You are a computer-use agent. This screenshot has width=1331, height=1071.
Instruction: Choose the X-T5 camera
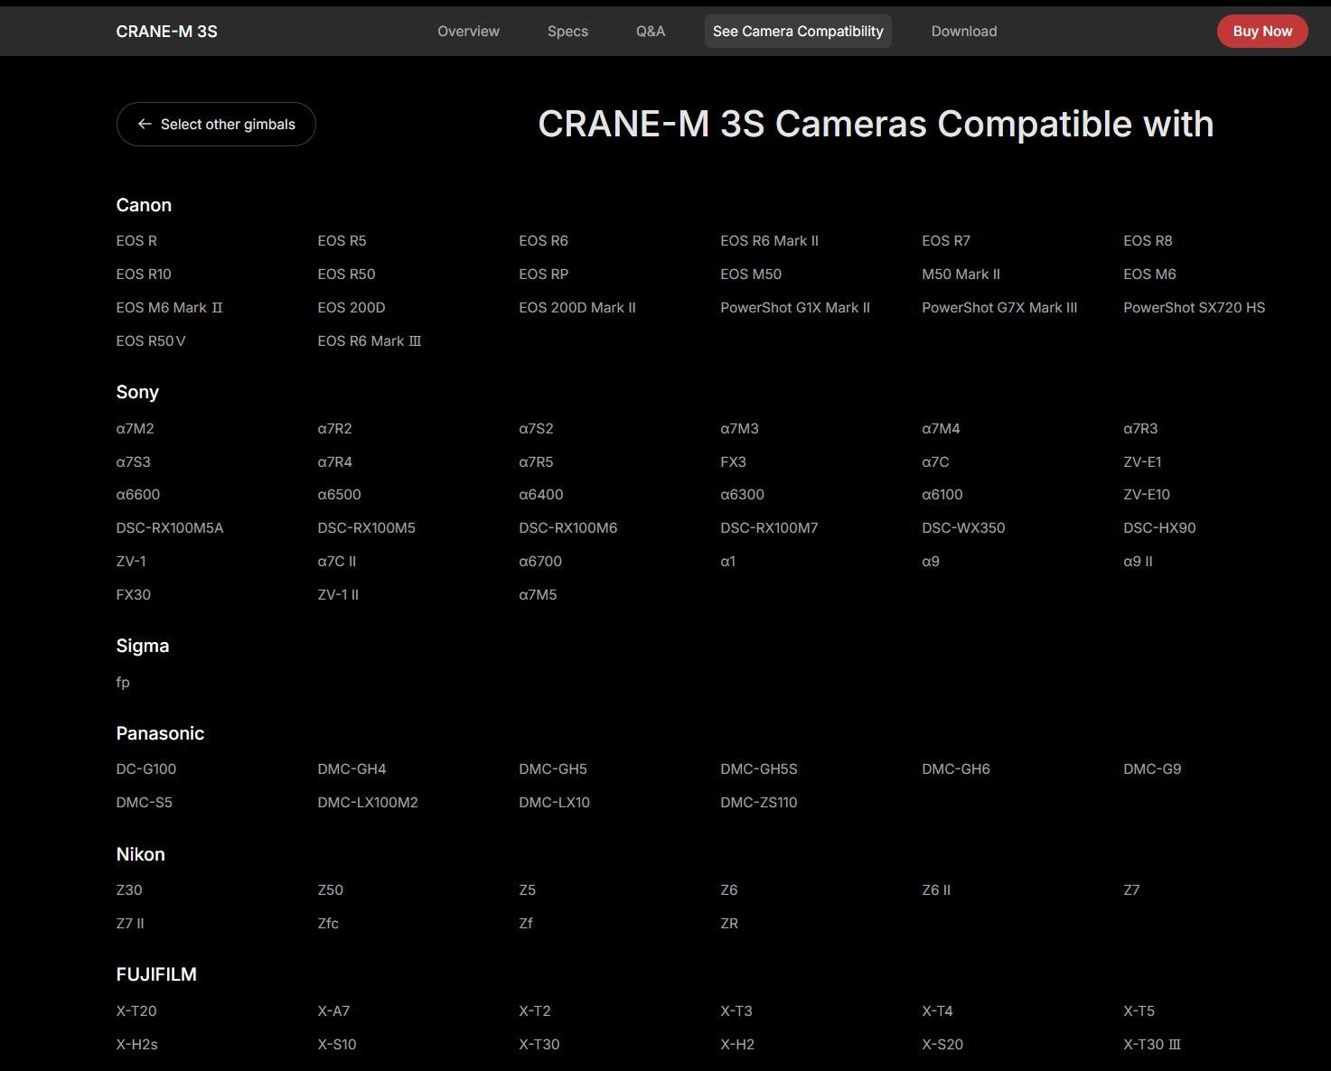tap(1139, 1010)
